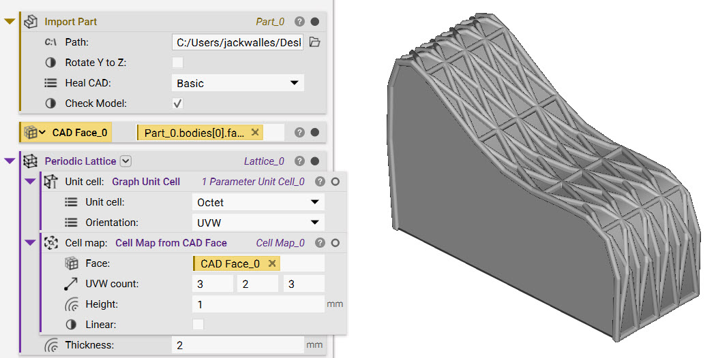Click the Linear half-circle icon
This screenshot has height=358, width=716.
coord(71,325)
